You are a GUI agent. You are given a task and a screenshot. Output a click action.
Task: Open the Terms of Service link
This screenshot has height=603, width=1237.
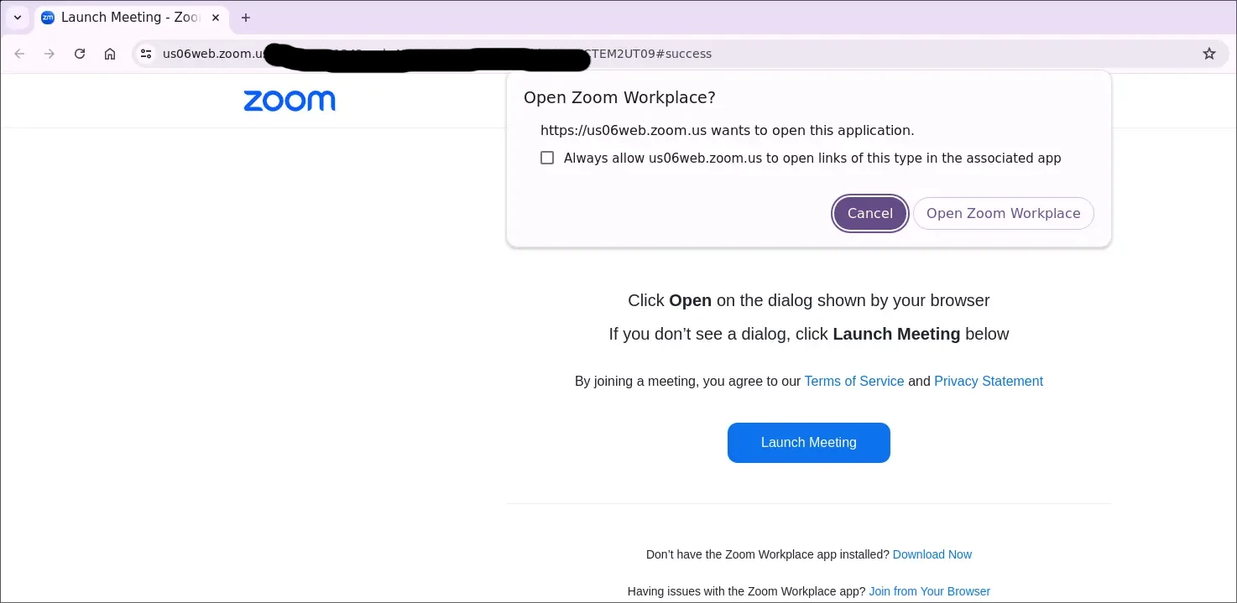click(853, 381)
